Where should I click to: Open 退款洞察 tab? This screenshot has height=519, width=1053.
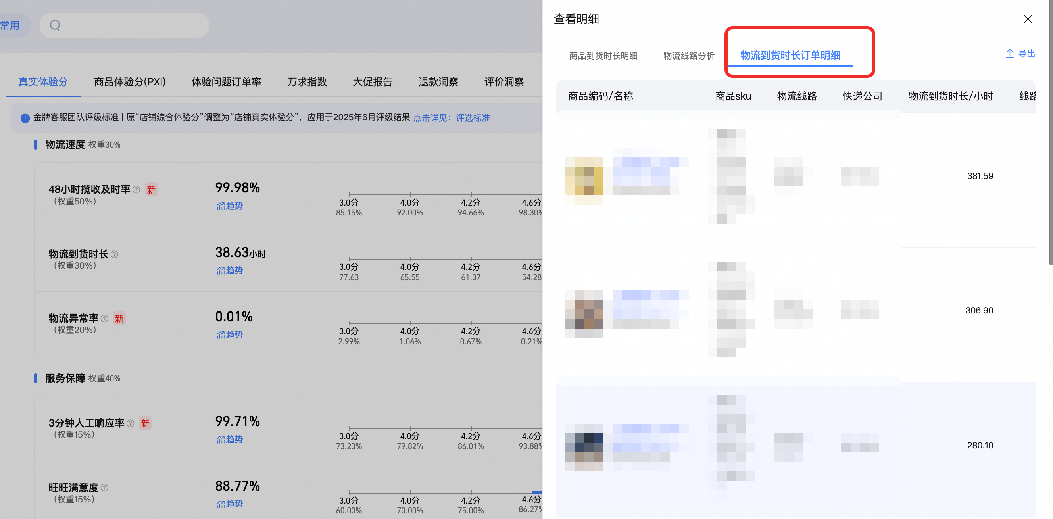point(438,82)
